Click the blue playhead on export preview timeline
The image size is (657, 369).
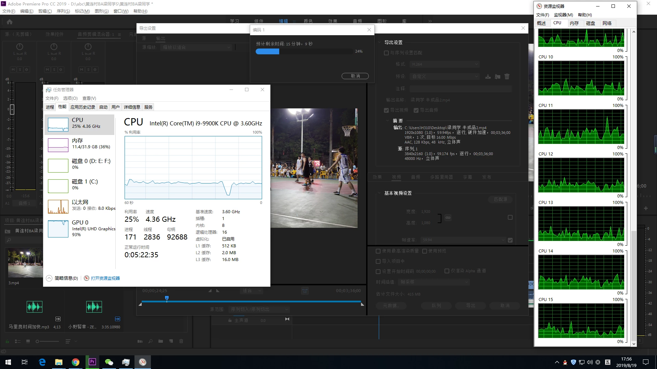167,298
